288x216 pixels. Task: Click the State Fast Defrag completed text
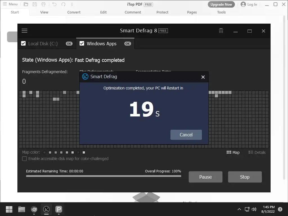click(73, 60)
